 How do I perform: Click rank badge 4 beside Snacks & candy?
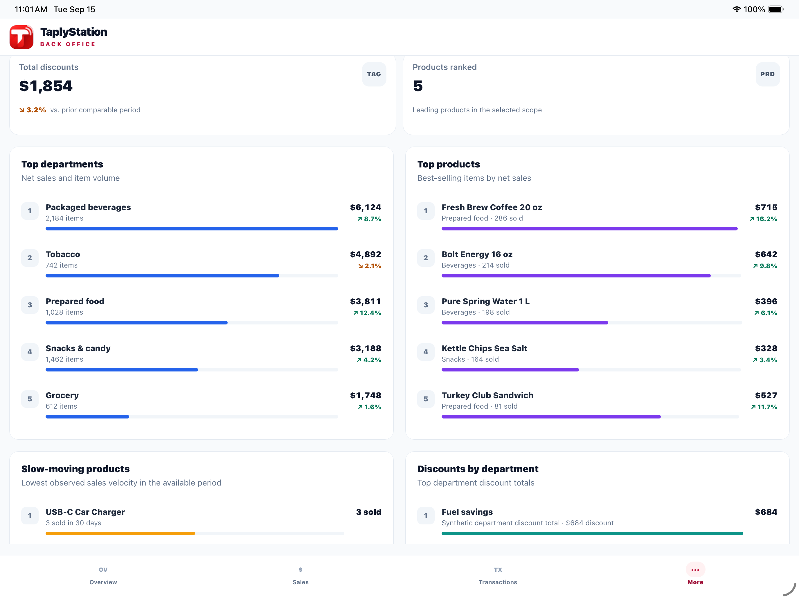[x=30, y=352]
